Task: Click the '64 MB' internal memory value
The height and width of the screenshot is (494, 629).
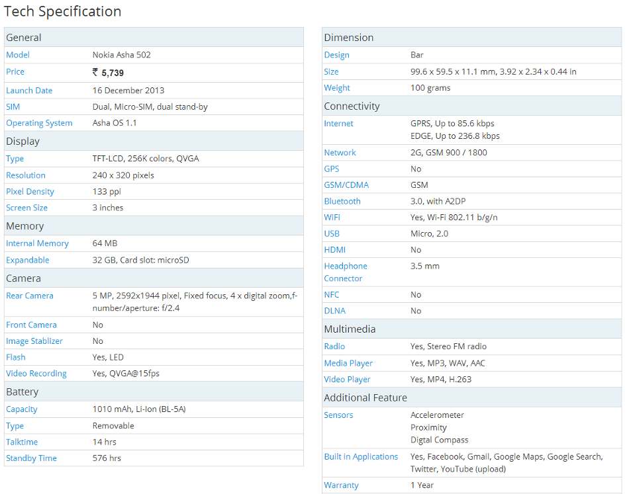Action: 105,243
